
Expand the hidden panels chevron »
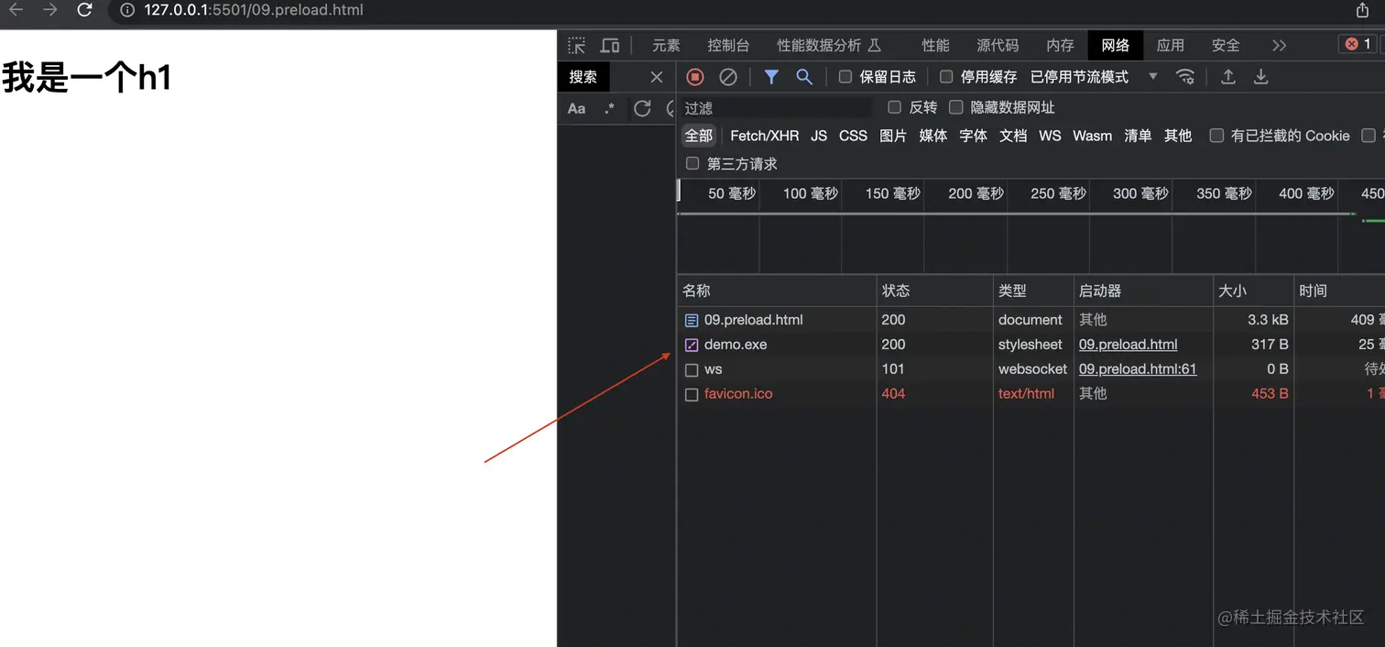(1281, 44)
